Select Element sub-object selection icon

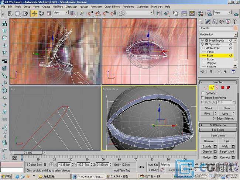point(228,88)
